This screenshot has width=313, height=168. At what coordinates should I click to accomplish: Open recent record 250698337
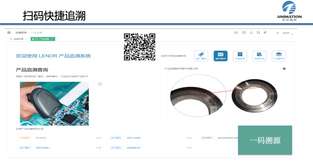151,148
